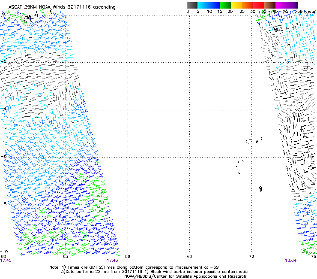Click the island outline near latitude -7.5
317x279 pixels.
260,189
